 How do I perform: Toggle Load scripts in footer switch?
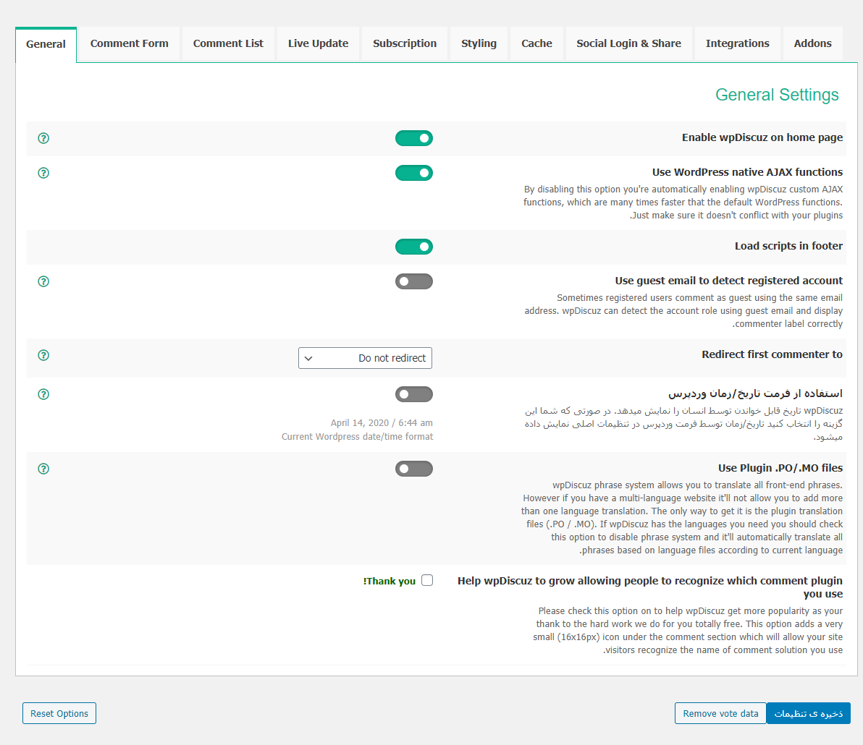414,247
